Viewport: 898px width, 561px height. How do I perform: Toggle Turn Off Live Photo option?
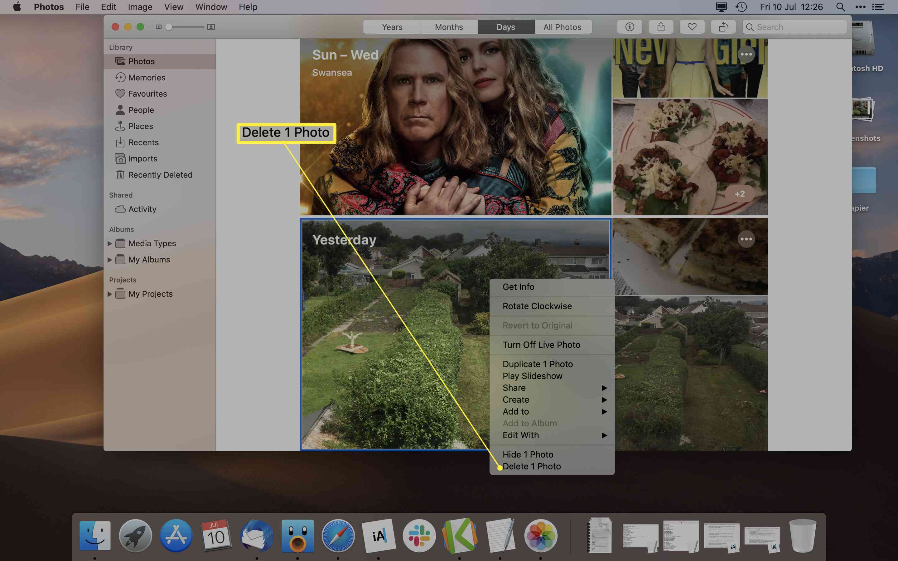click(541, 344)
